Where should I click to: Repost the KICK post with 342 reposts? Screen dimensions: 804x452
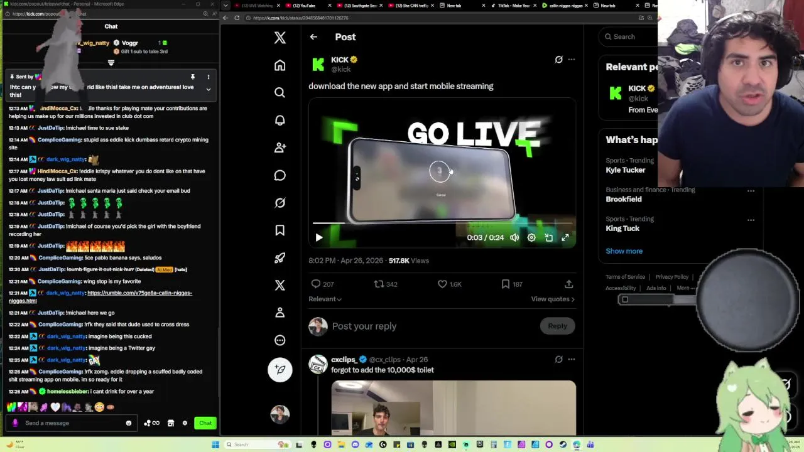pyautogui.click(x=386, y=284)
